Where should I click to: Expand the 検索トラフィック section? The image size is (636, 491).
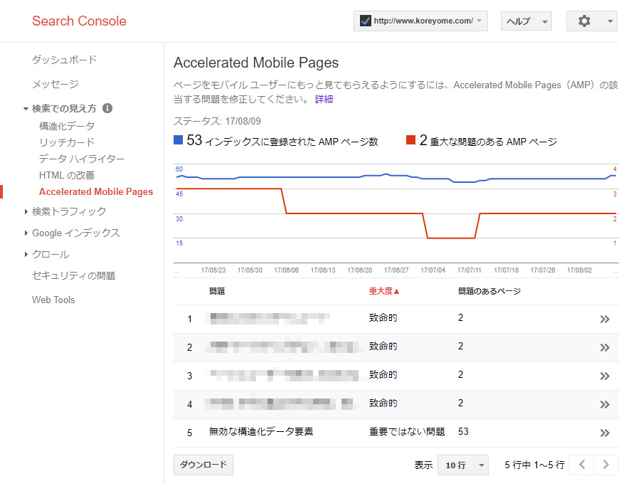[x=26, y=211]
